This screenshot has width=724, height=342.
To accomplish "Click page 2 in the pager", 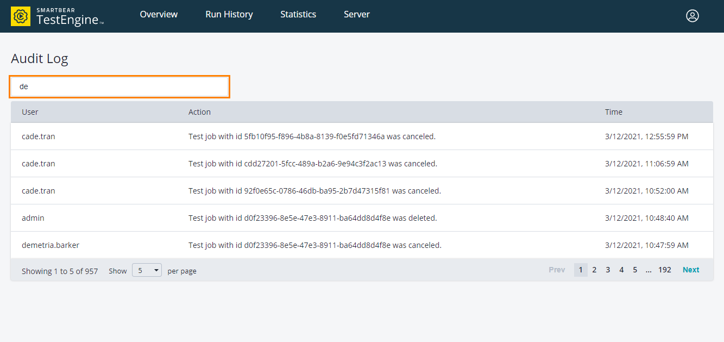I will 594,269.
